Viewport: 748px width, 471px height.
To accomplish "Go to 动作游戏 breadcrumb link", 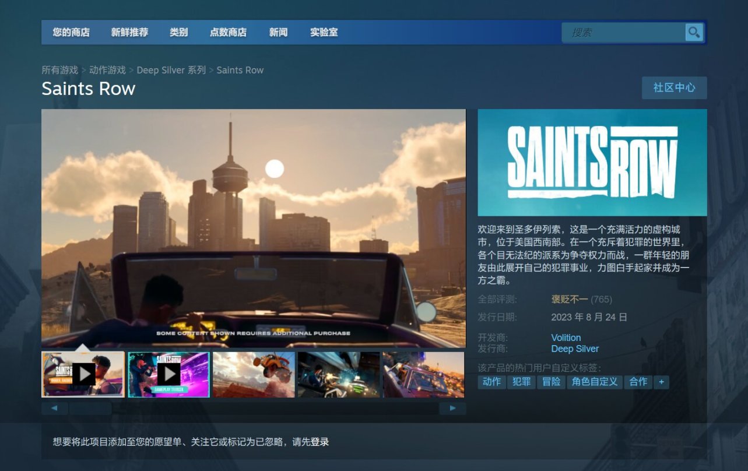I will point(107,70).
